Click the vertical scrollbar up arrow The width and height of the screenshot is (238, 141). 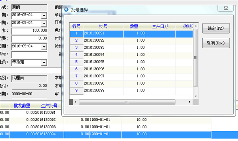coord(196,26)
